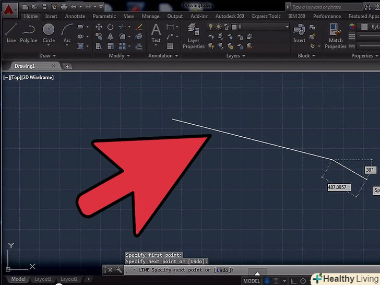Select the Circle tool
Screen dimensions: 380x285
49,33
